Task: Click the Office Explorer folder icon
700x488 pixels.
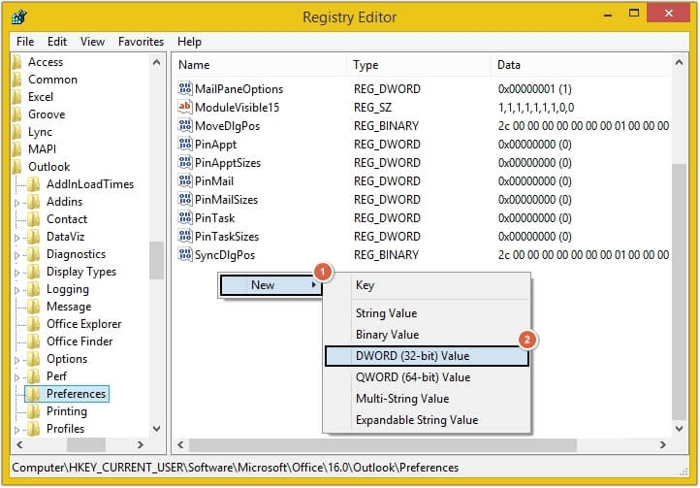Action: pyautogui.click(x=33, y=324)
